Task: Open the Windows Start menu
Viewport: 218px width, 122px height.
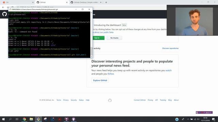Action: point(3,119)
